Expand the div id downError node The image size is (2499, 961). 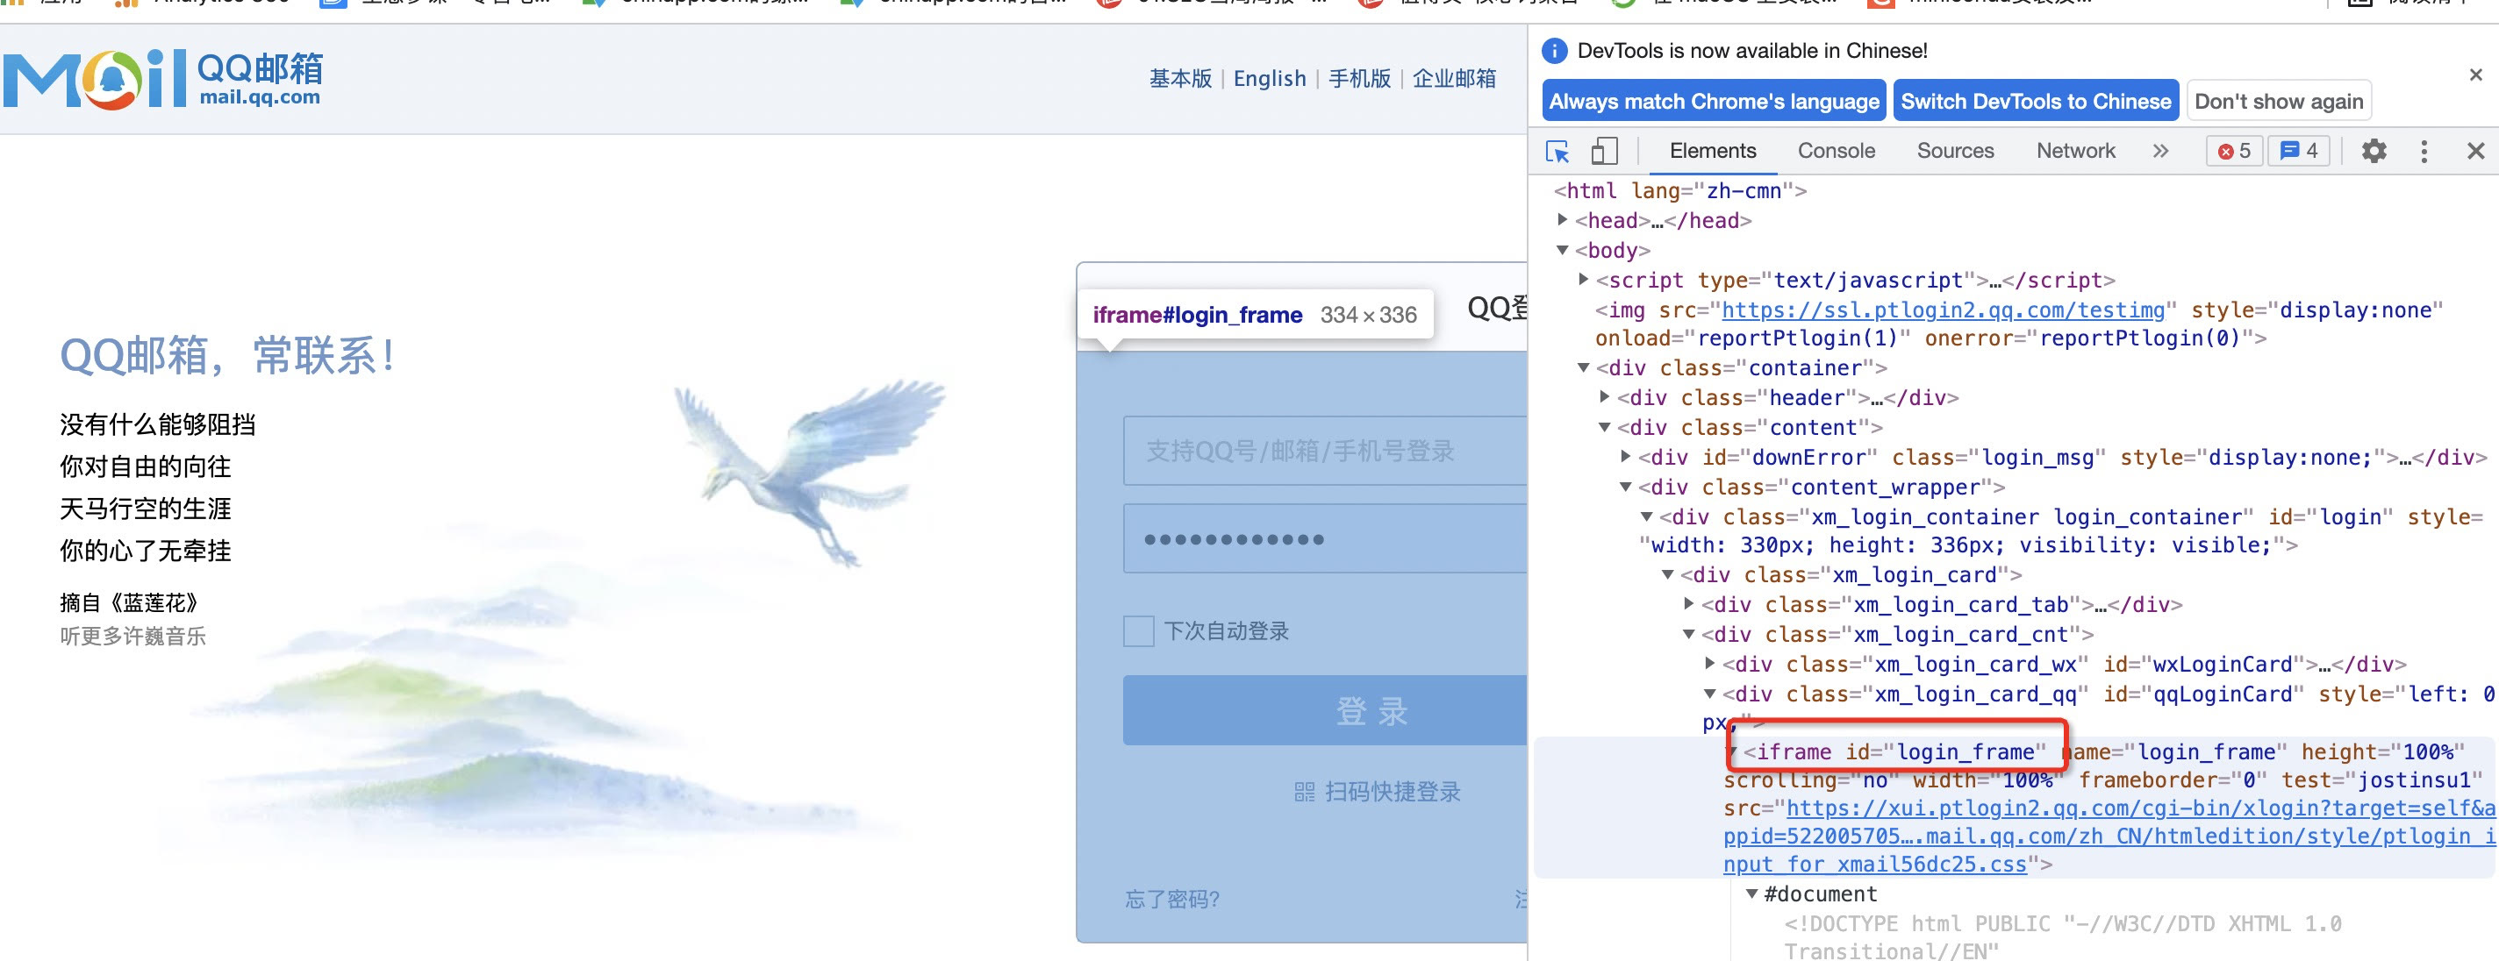(1626, 457)
